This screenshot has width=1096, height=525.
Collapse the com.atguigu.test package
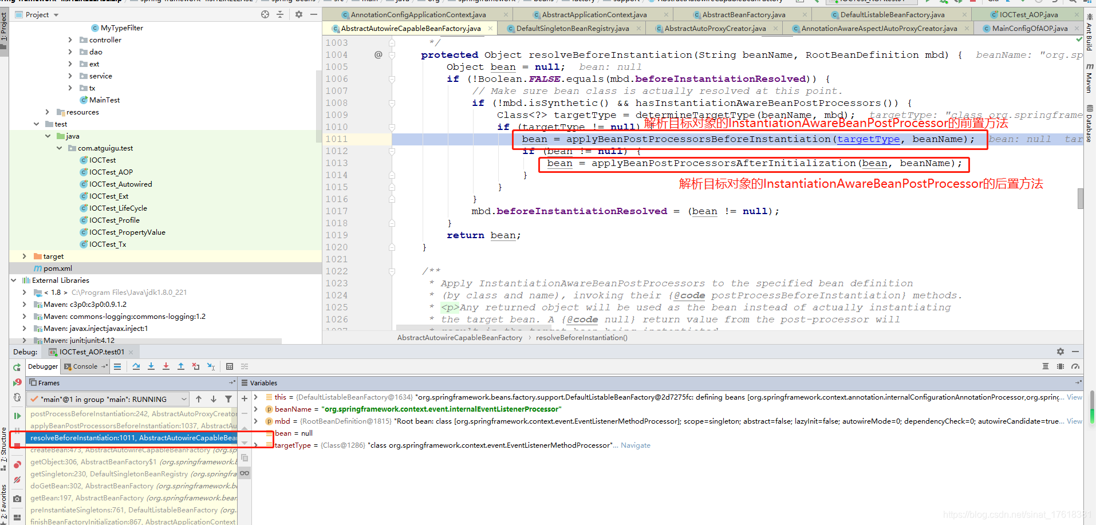click(x=59, y=148)
